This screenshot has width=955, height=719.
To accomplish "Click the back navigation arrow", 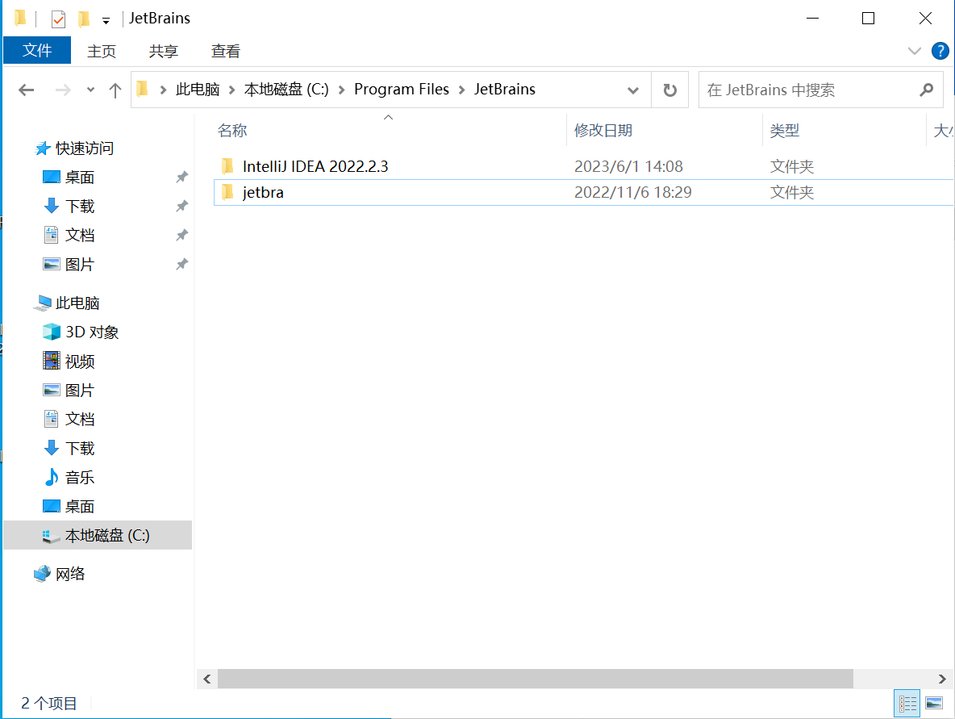I will [x=26, y=90].
